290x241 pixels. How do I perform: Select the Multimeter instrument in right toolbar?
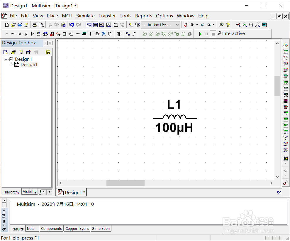coord(286,45)
